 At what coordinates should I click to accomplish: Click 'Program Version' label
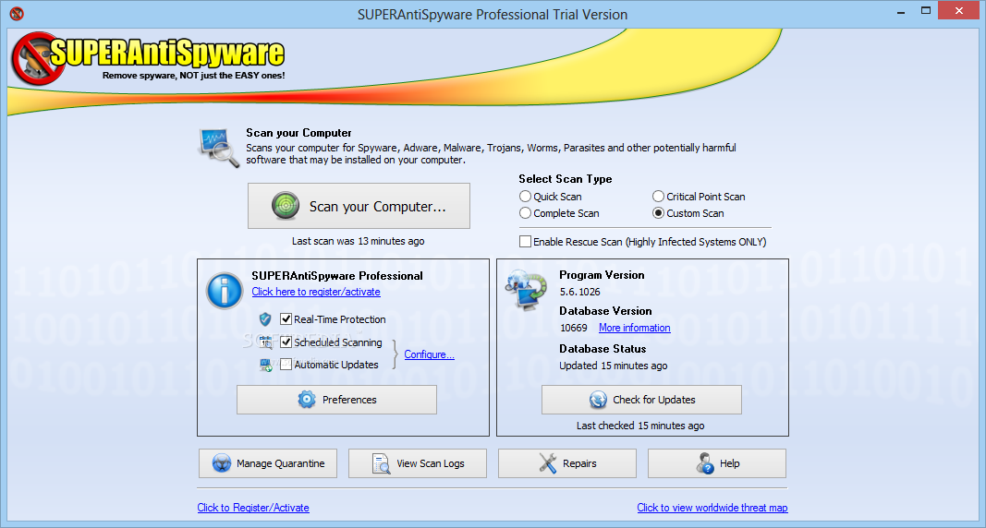(602, 275)
